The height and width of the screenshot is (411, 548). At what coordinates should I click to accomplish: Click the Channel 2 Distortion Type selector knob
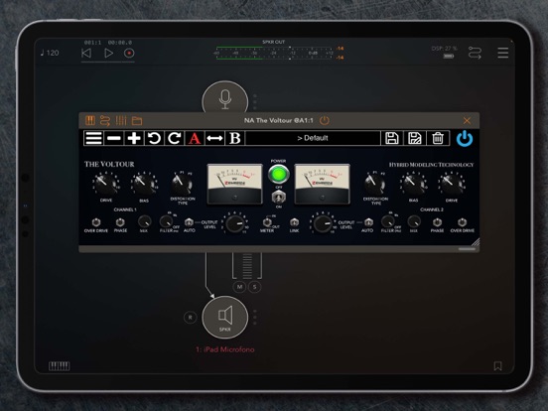375,184
